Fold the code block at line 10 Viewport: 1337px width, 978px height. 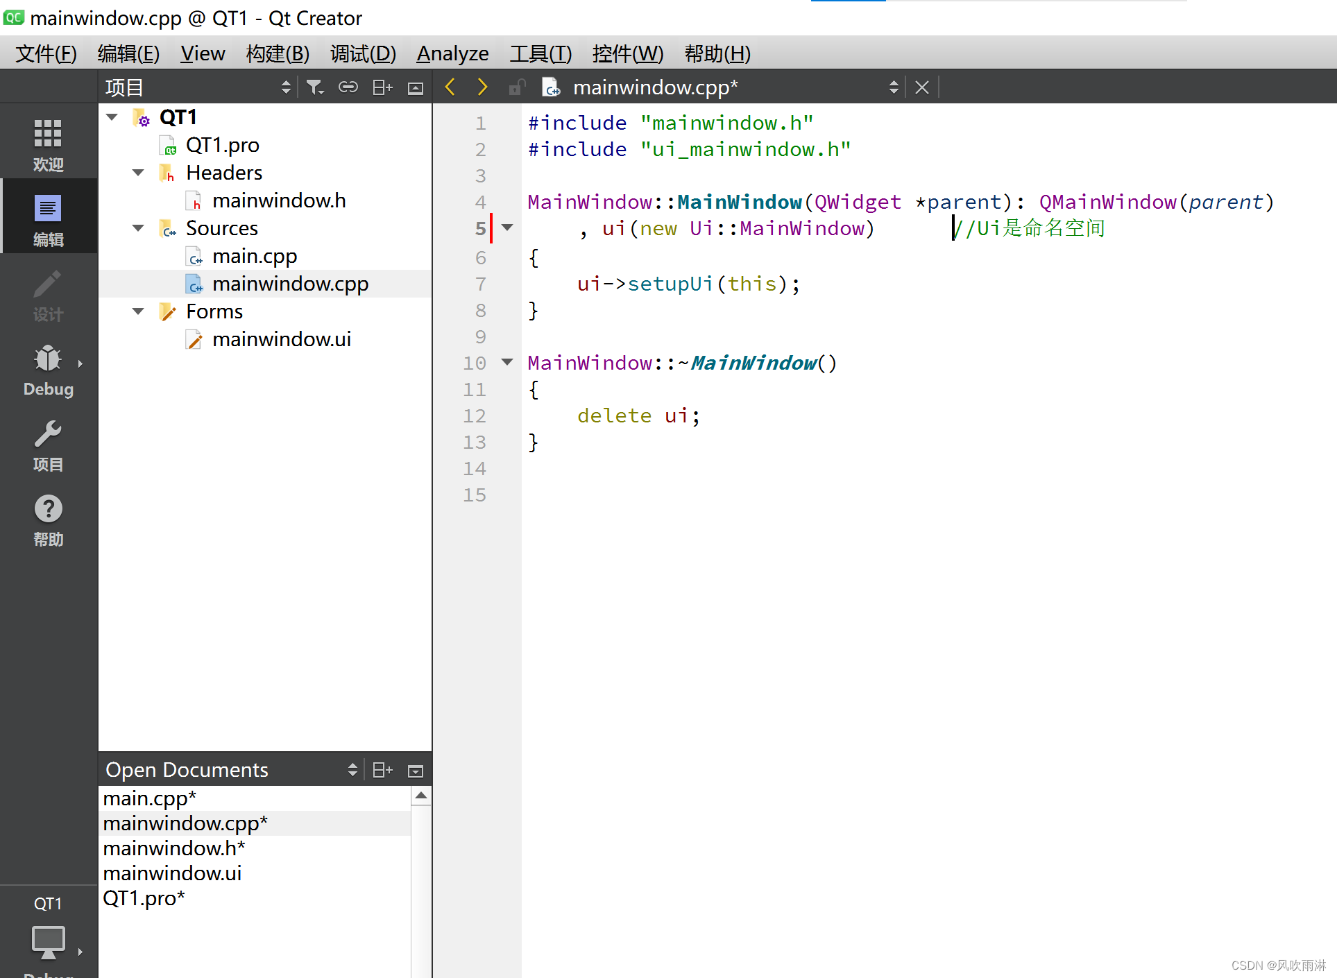507,362
